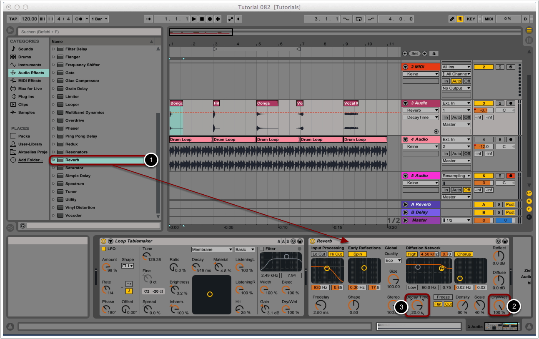Toggle the Draw Mode pencil icon
Image resolution: width=539 pixels, height=339 pixels.
pos(452,19)
